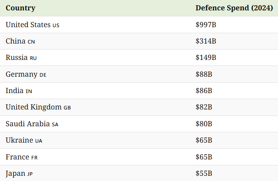
Task: Click the $149B spend value
Action: (x=206, y=58)
